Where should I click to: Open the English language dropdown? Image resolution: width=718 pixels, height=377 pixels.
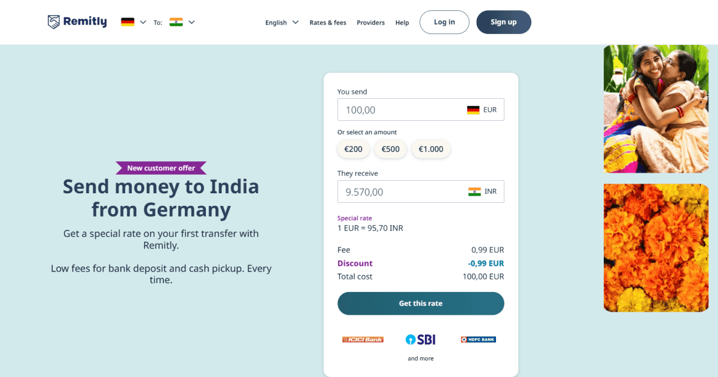tap(281, 23)
